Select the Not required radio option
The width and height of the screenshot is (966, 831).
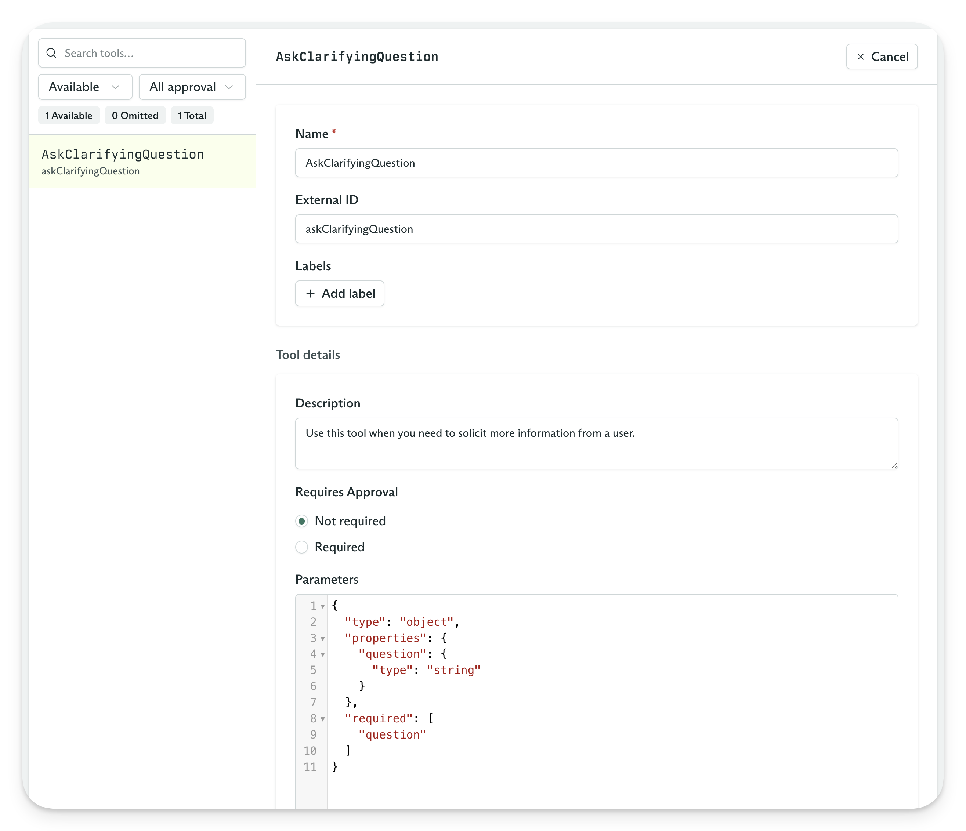coord(302,521)
